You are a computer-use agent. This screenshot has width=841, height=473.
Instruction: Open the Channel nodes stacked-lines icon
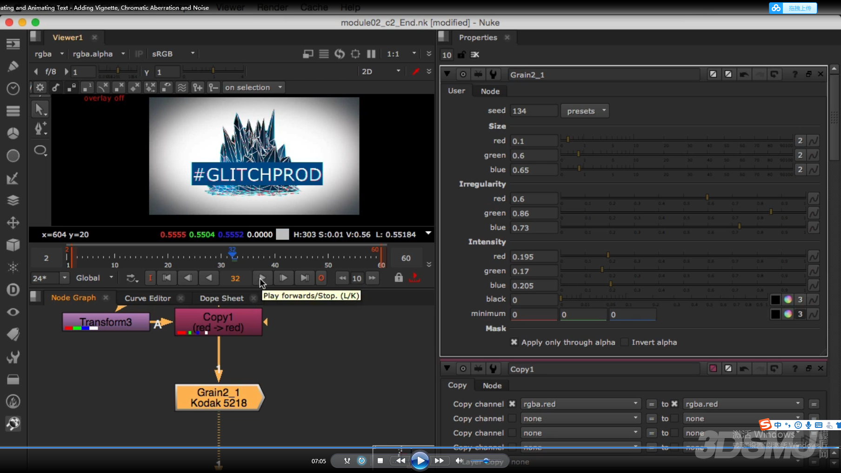point(13,111)
